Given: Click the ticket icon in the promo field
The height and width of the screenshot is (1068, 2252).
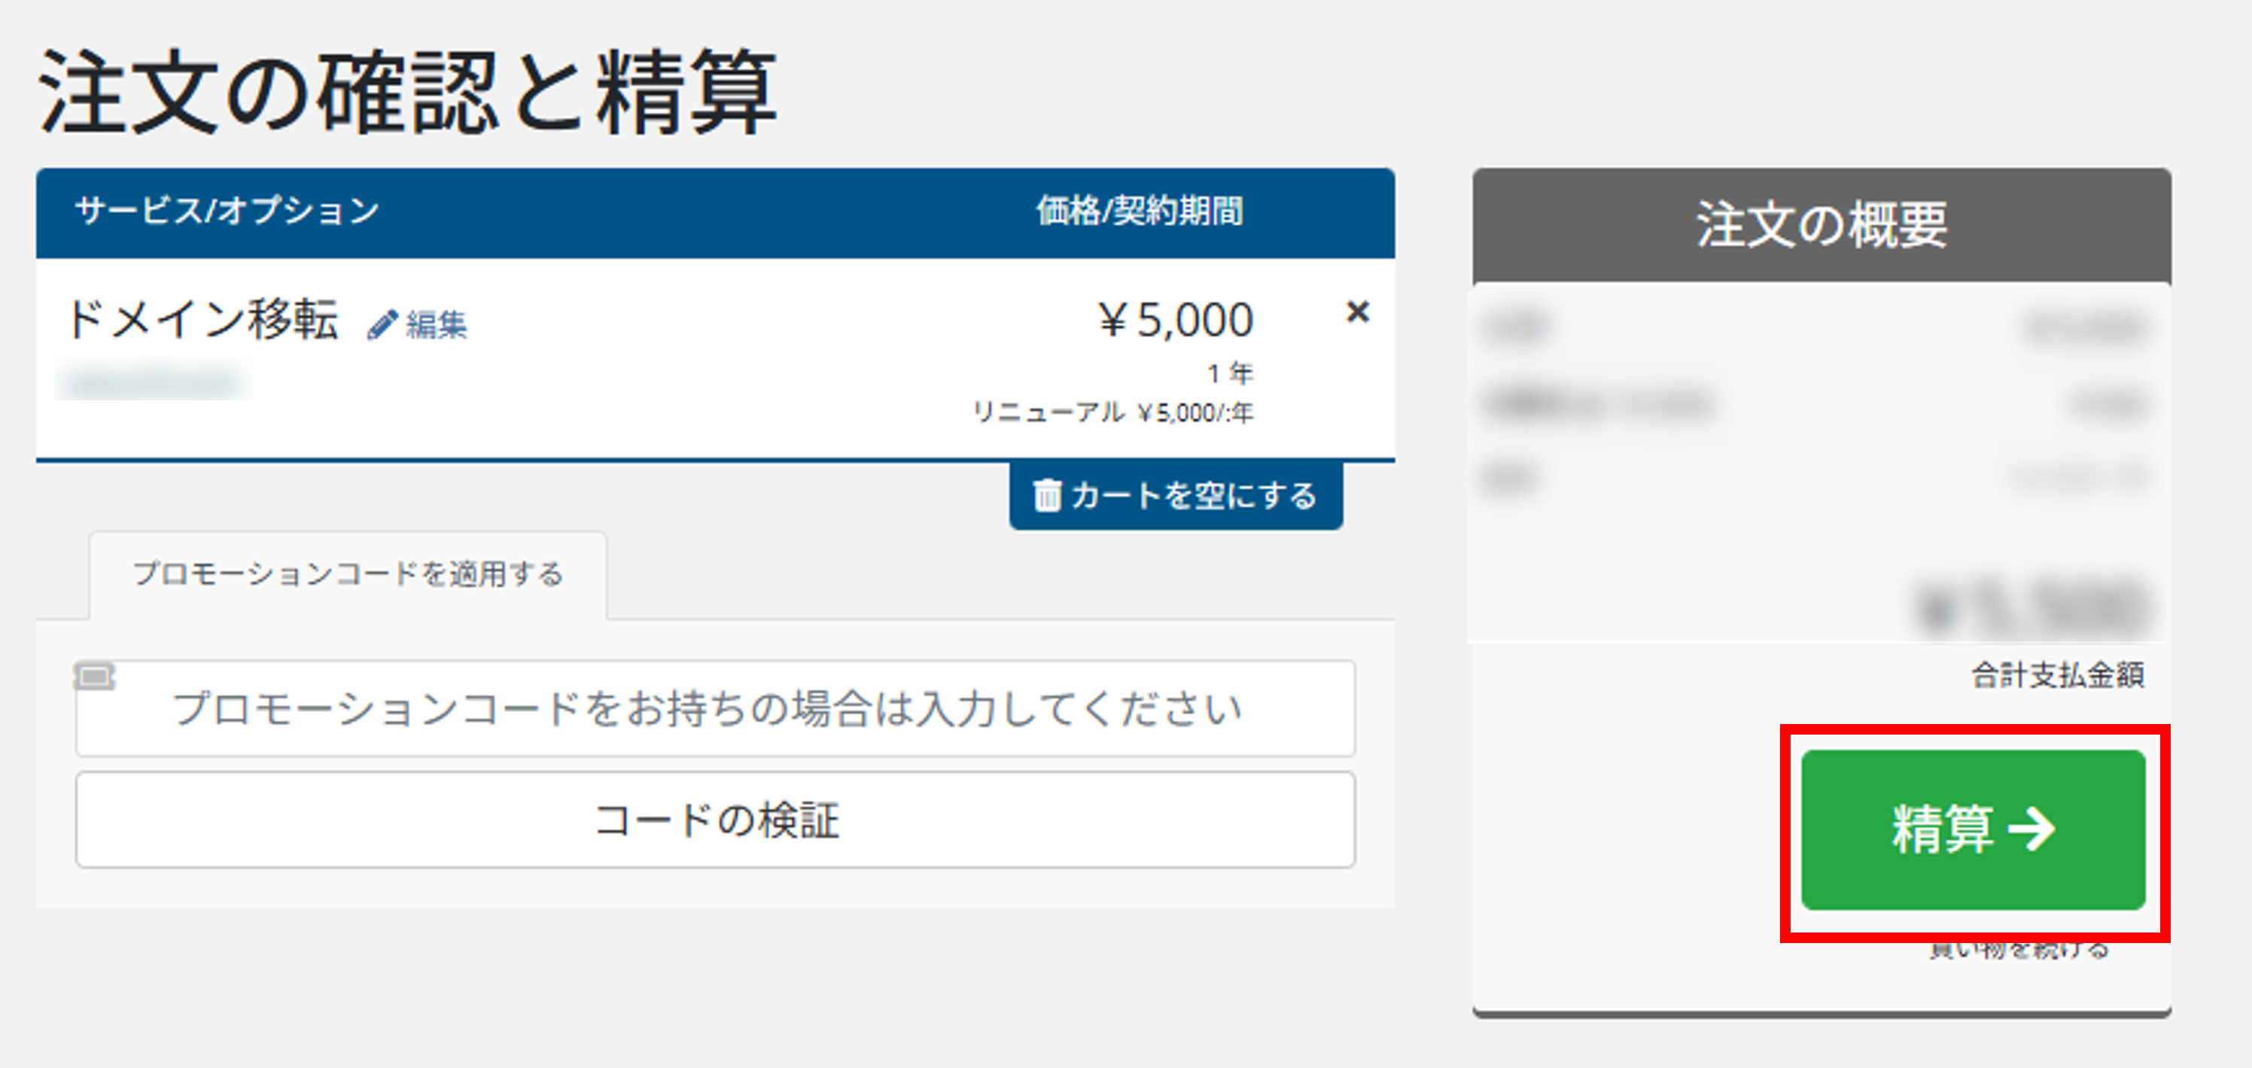Looking at the screenshot, I should coord(94,677).
